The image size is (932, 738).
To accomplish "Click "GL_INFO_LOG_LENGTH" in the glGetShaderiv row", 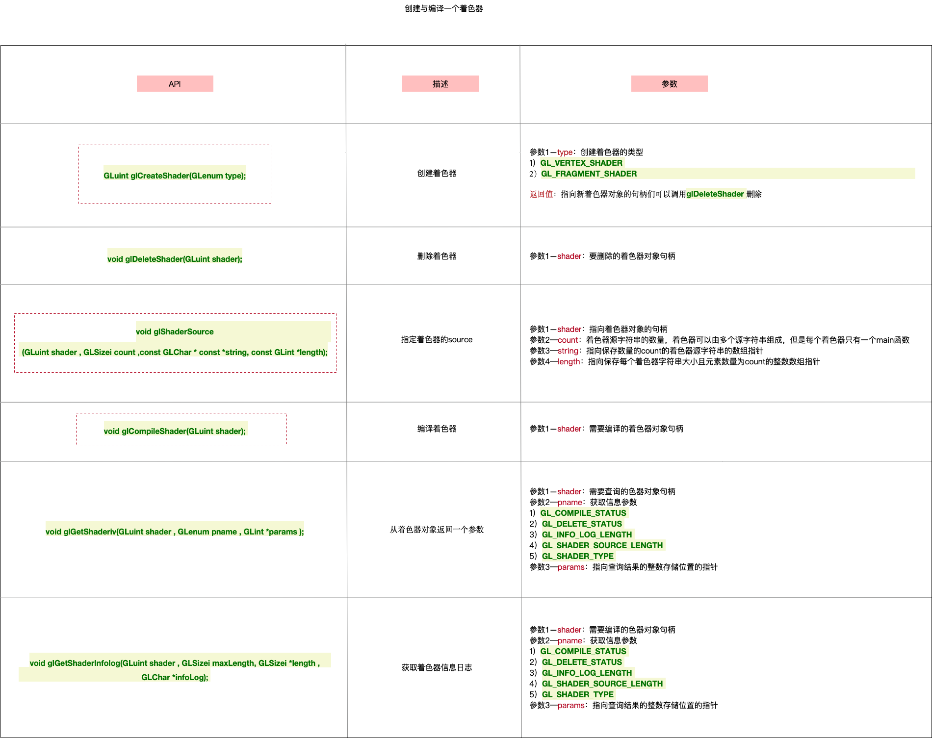I will [587, 534].
